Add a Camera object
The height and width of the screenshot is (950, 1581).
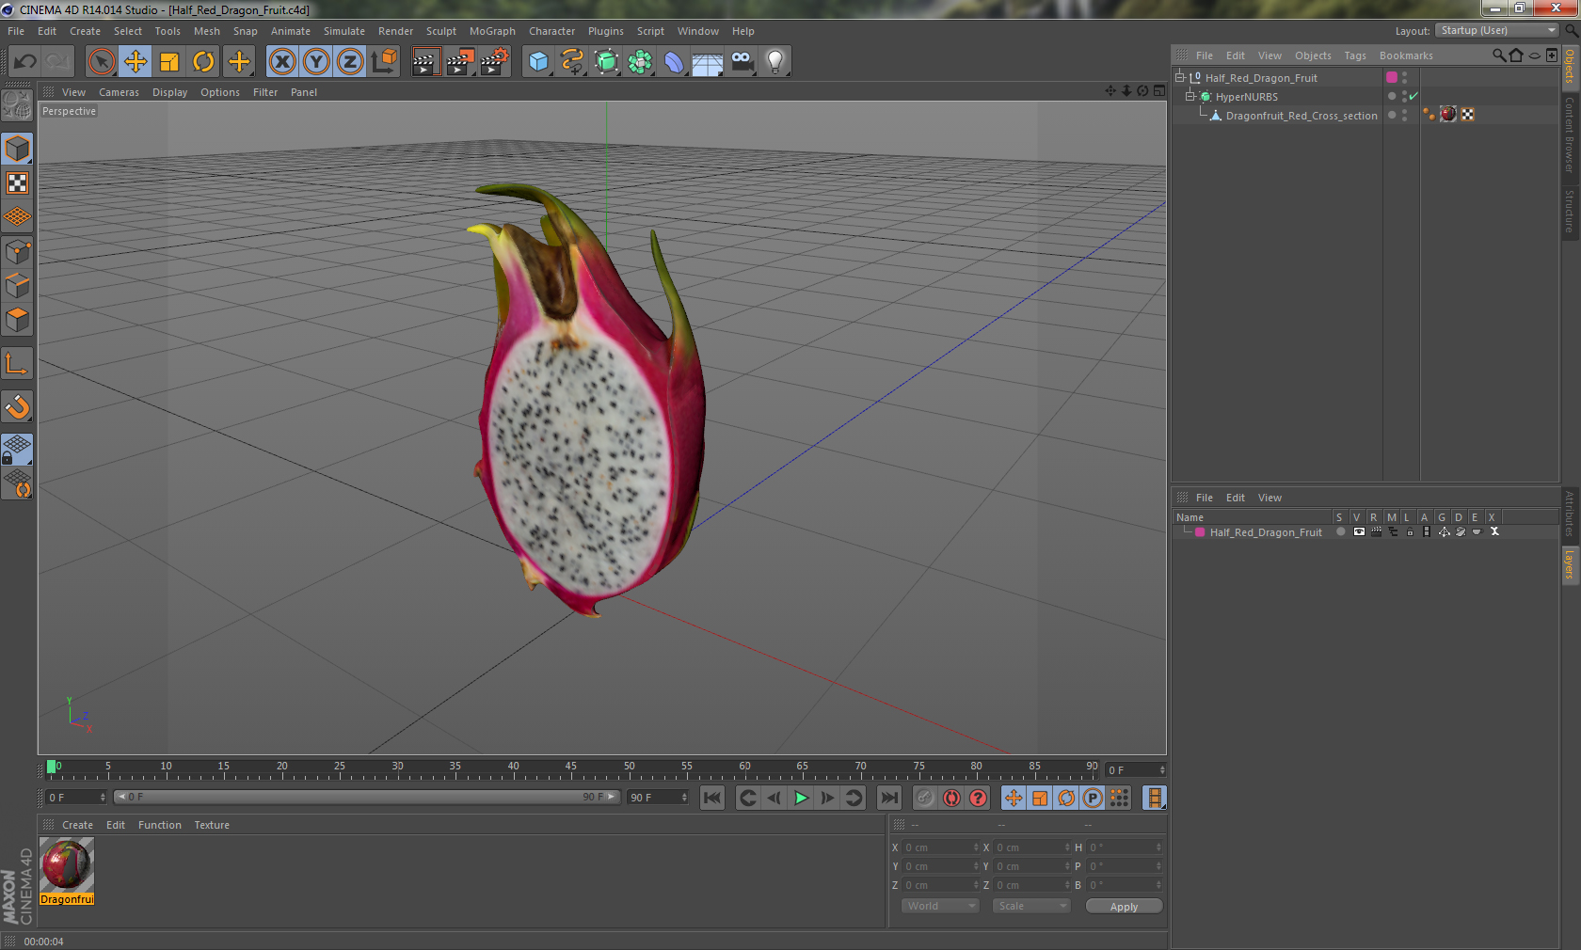coord(742,62)
